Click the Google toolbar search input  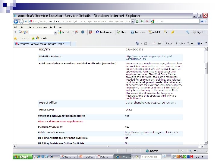pos(41,32)
